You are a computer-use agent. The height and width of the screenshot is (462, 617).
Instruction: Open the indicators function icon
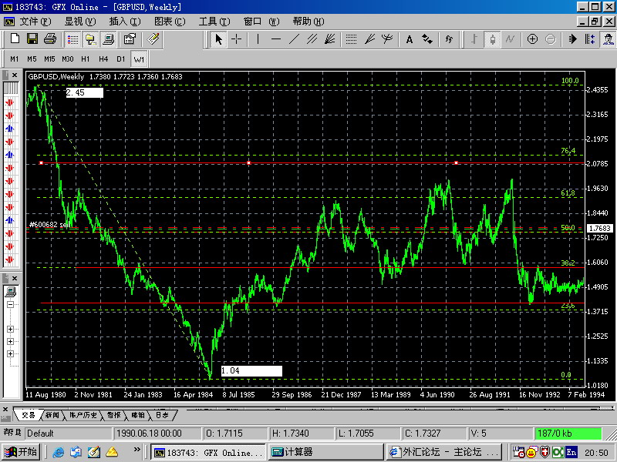pos(449,39)
